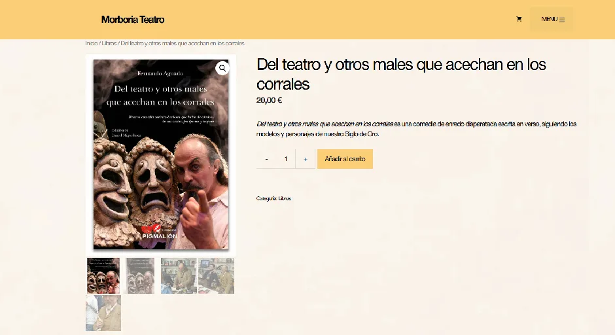615x335 pixels.
Task: Open the shopping cart icon
Action: (519, 19)
